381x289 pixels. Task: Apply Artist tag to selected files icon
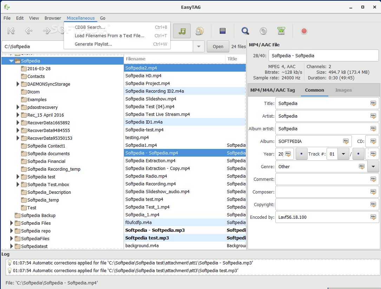tap(373, 116)
